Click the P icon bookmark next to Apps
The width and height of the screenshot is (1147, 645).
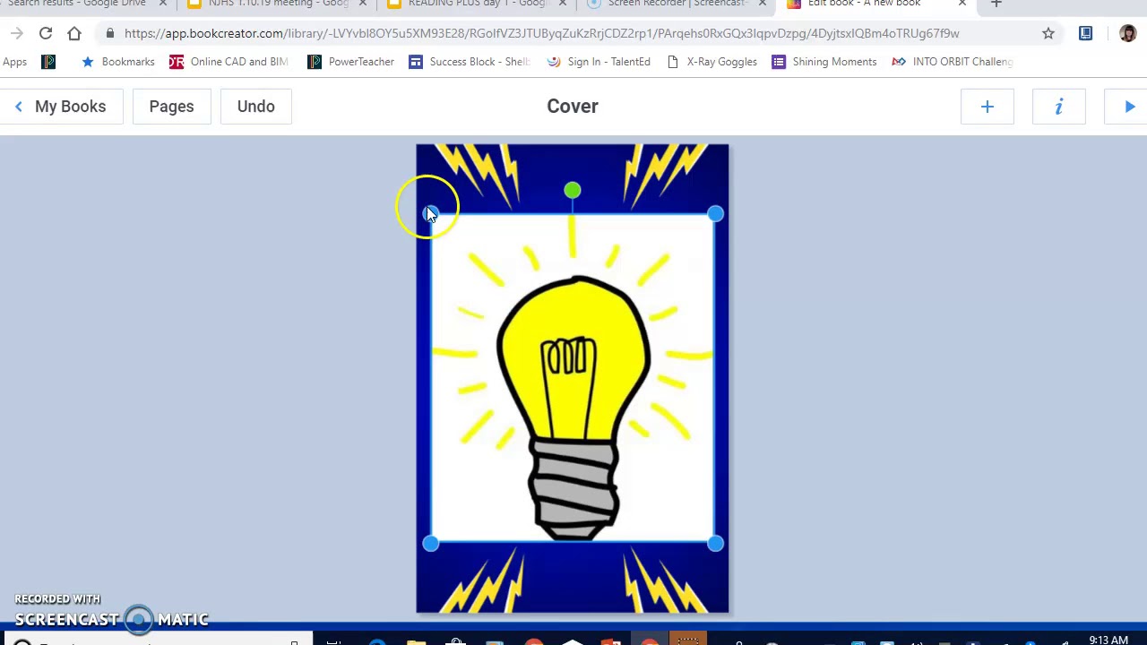[48, 62]
